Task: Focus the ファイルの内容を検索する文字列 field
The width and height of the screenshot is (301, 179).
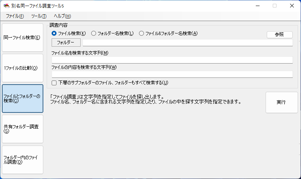Action: coord(172,74)
